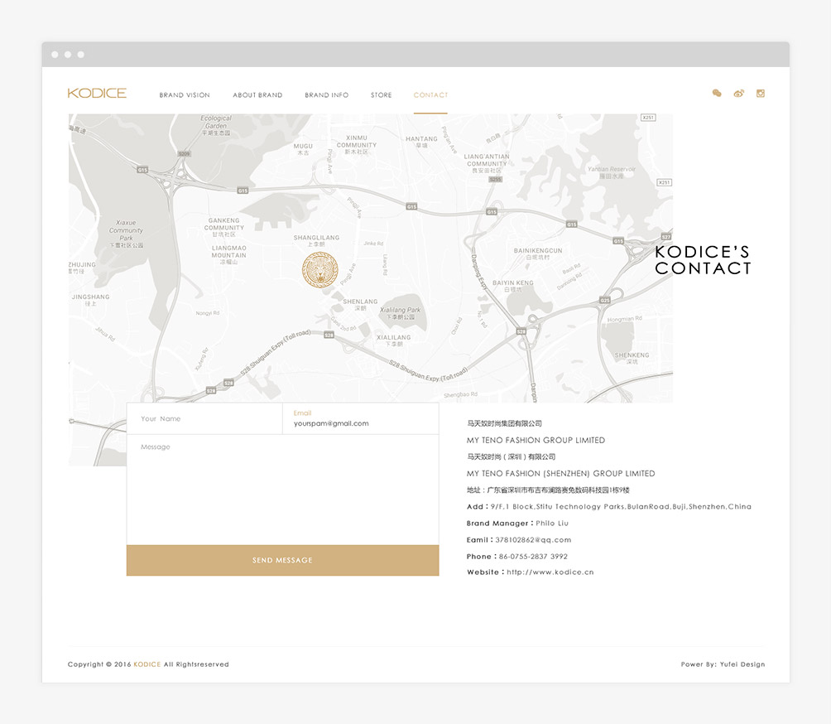Open the WeChat social icon
The height and width of the screenshot is (724, 831).
click(x=717, y=94)
